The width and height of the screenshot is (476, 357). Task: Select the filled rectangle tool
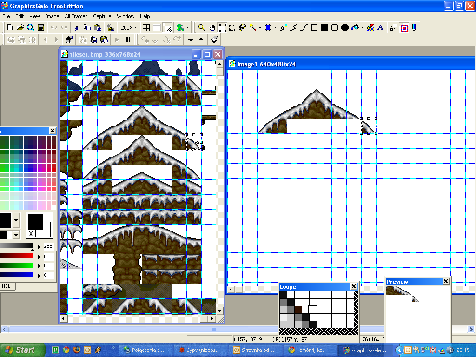tap(324, 27)
